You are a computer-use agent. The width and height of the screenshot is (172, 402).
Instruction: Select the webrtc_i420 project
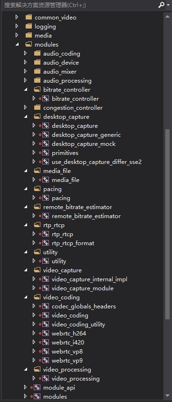pos(68,342)
